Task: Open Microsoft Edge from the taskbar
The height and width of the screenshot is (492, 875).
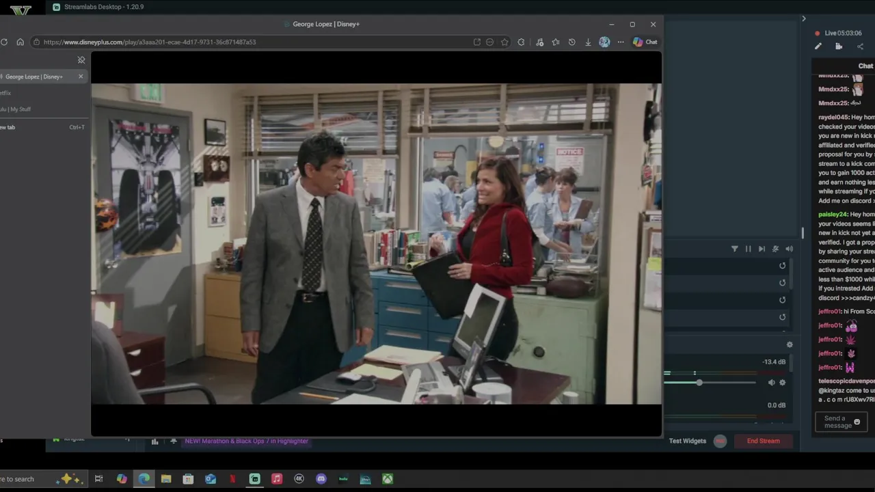Action: pyautogui.click(x=144, y=479)
